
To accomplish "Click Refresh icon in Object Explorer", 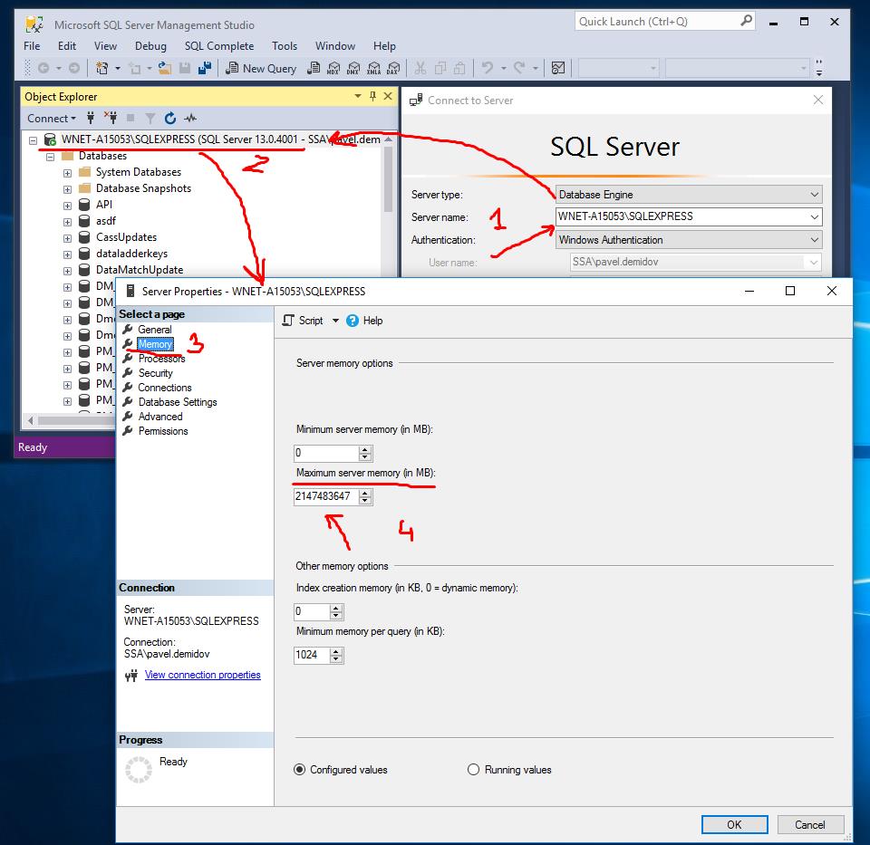I will click(170, 118).
